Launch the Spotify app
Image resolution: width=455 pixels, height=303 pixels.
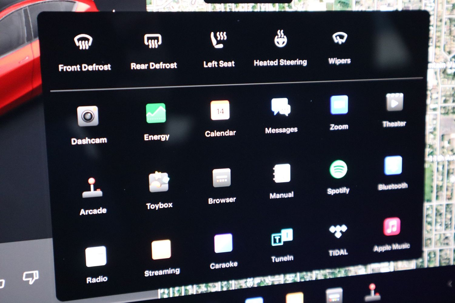click(x=338, y=169)
